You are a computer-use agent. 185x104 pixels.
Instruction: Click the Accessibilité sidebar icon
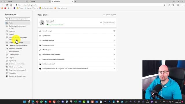pos(7,73)
